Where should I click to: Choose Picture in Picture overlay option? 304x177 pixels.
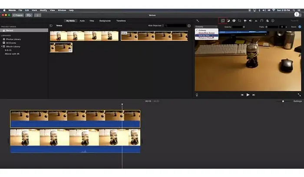(206, 38)
